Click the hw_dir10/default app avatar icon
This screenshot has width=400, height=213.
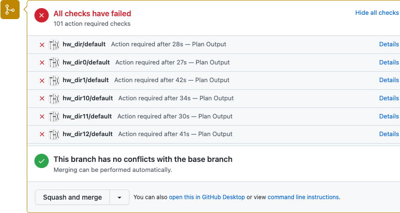54,98
